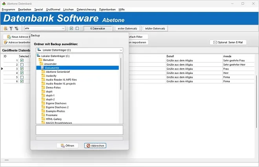Click the Öffnen button's folder icon
This screenshot has height=167, width=259.
click(x=63, y=146)
